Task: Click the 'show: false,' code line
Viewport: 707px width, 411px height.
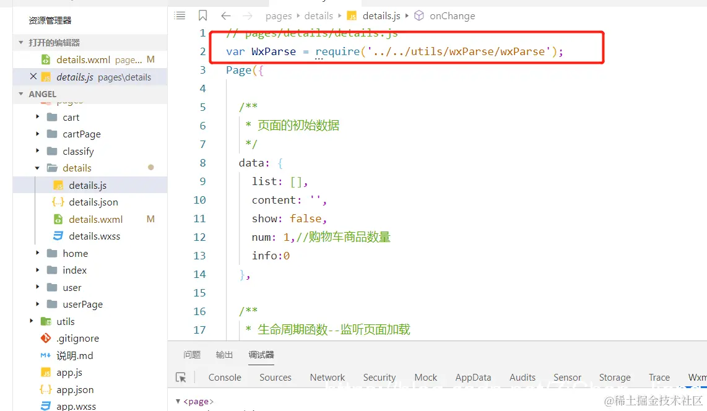Action: coord(289,218)
